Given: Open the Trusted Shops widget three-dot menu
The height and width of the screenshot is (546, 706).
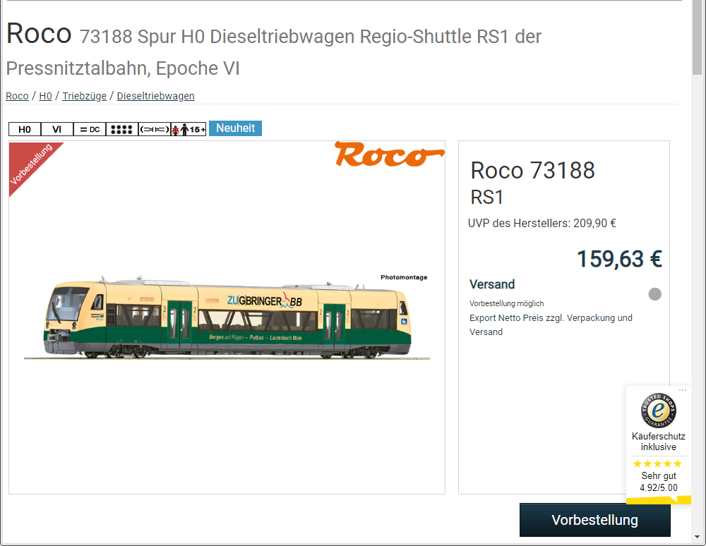Looking at the screenshot, I should [x=683, y=390].
